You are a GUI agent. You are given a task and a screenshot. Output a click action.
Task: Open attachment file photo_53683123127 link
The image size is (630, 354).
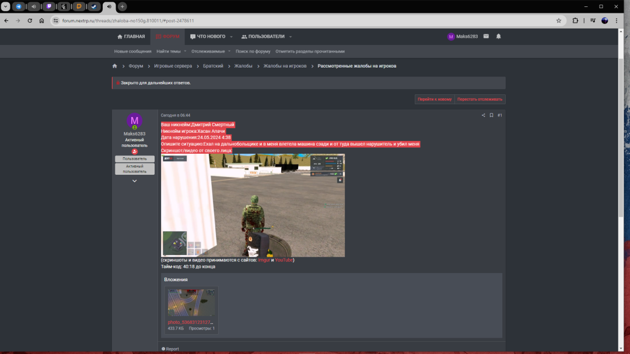190,323
